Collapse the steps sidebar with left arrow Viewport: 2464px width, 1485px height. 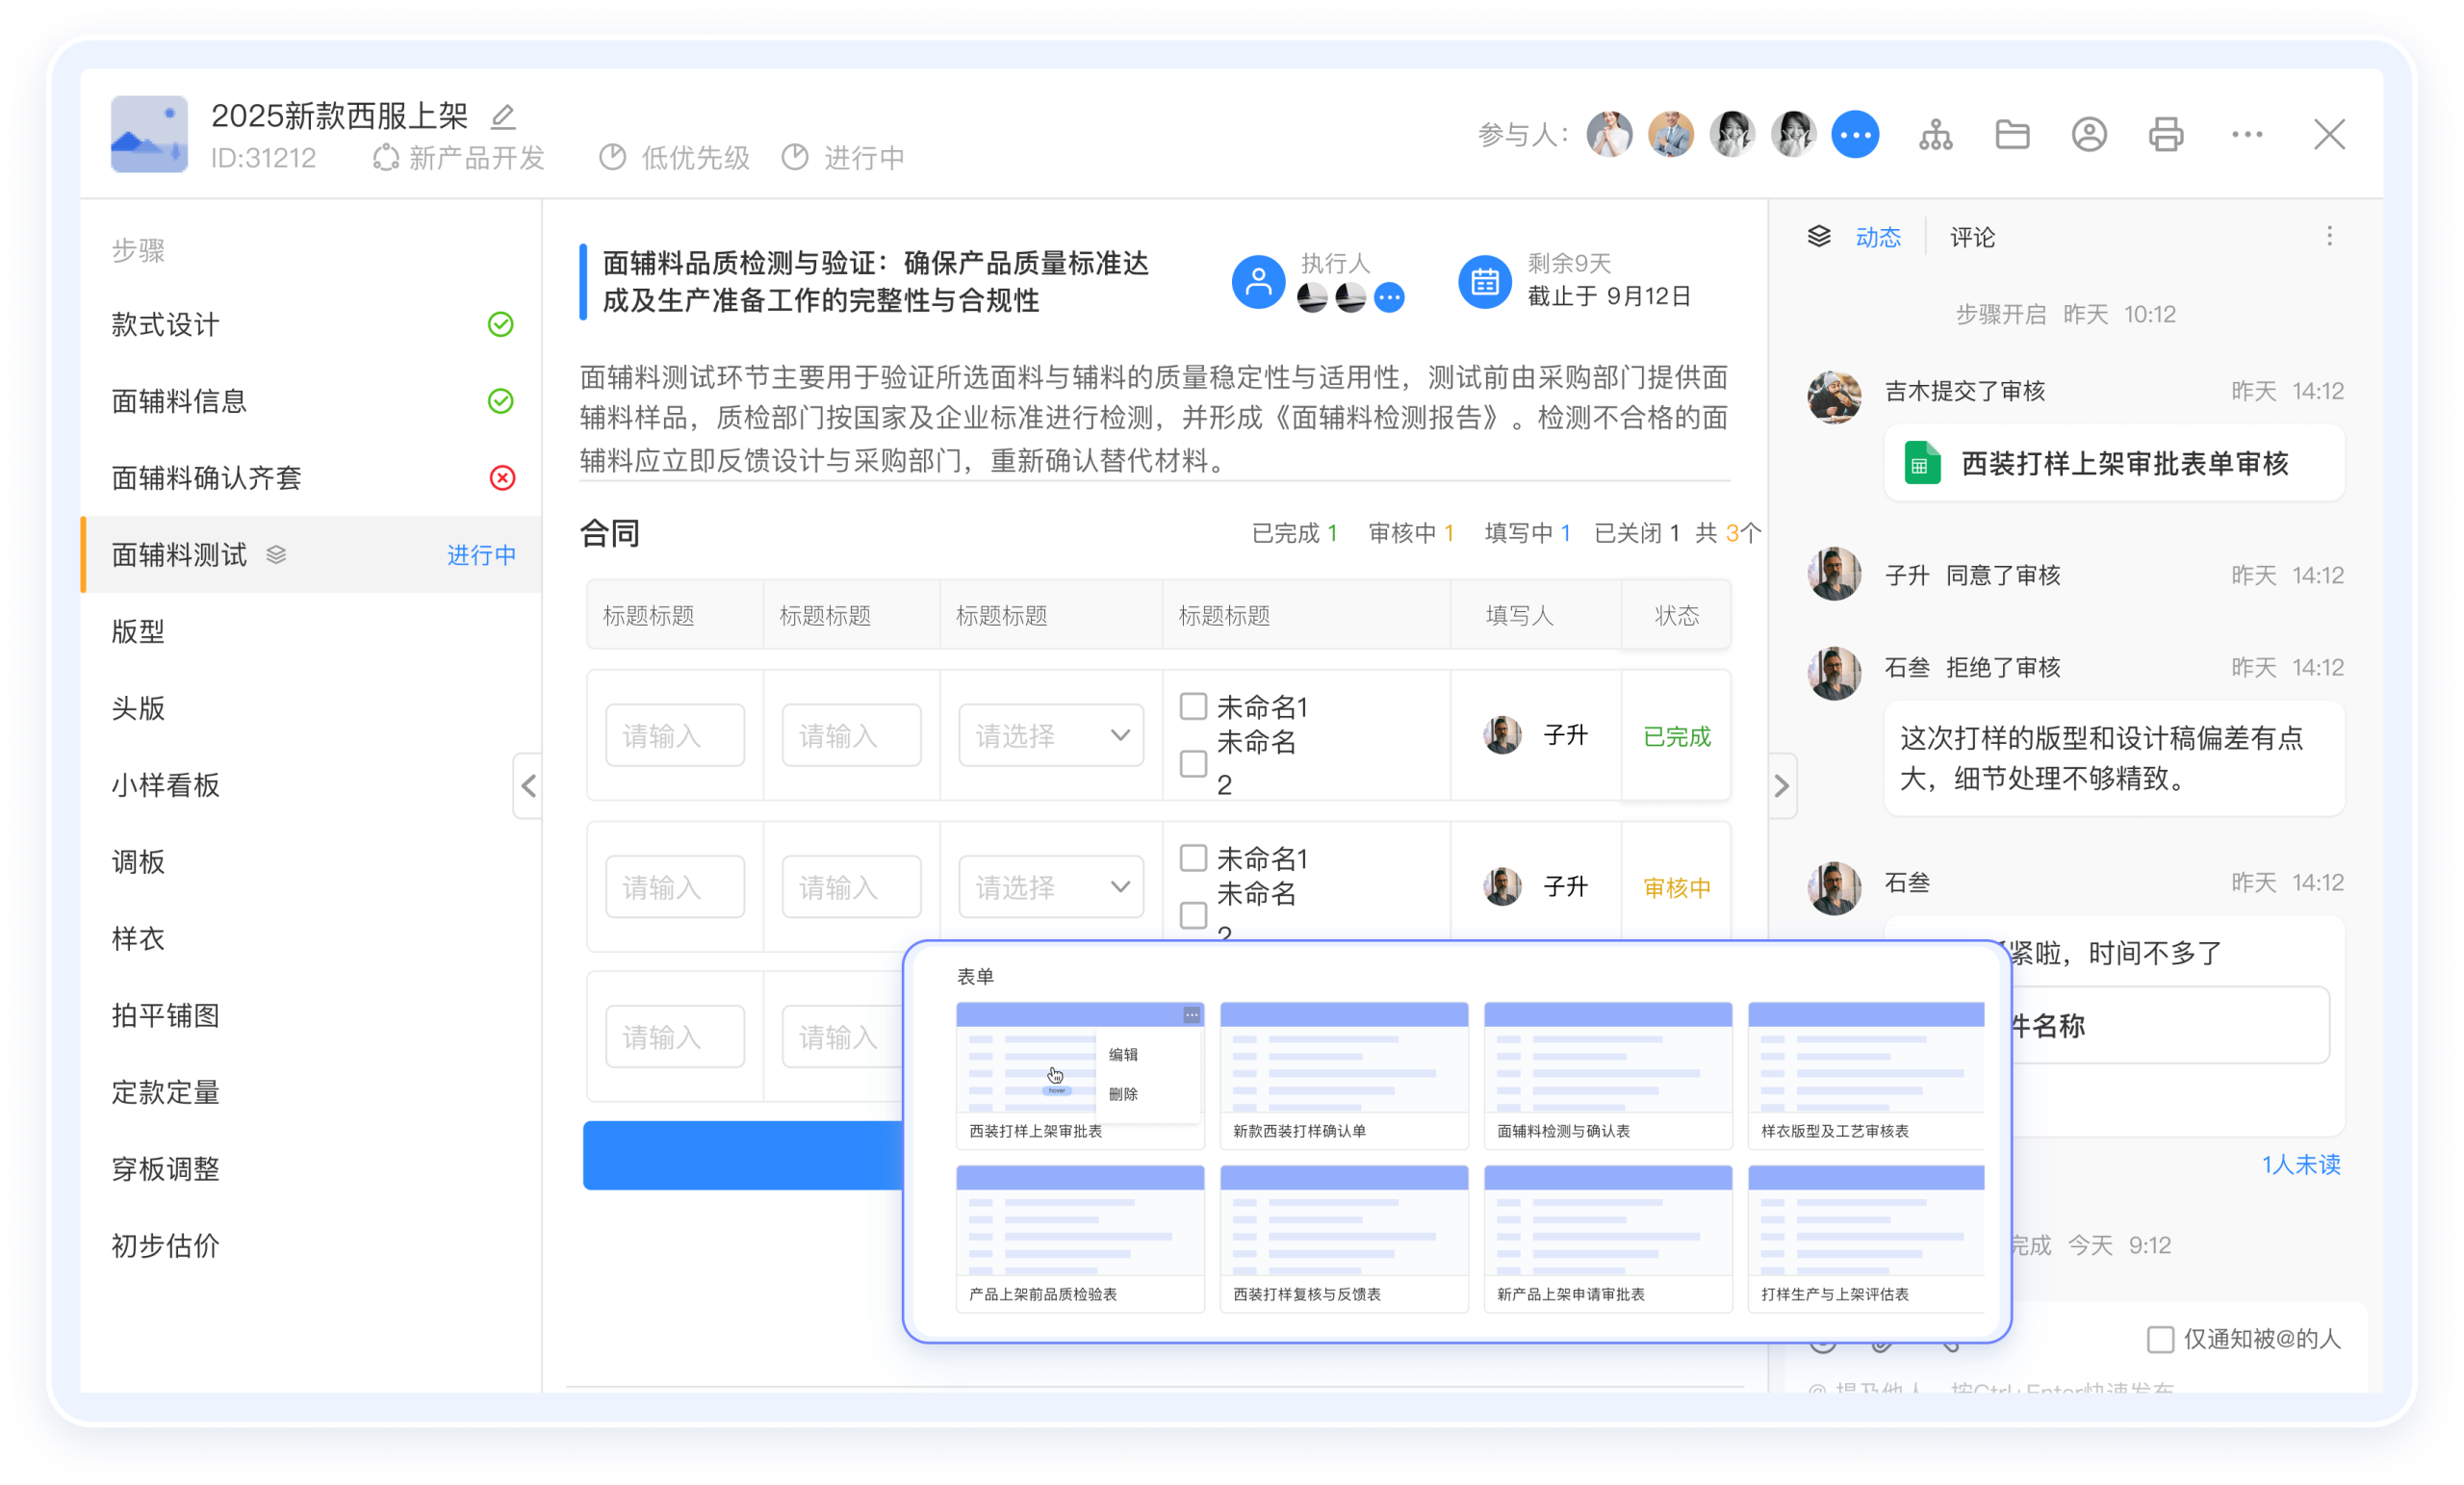click(x=528, y=785)
